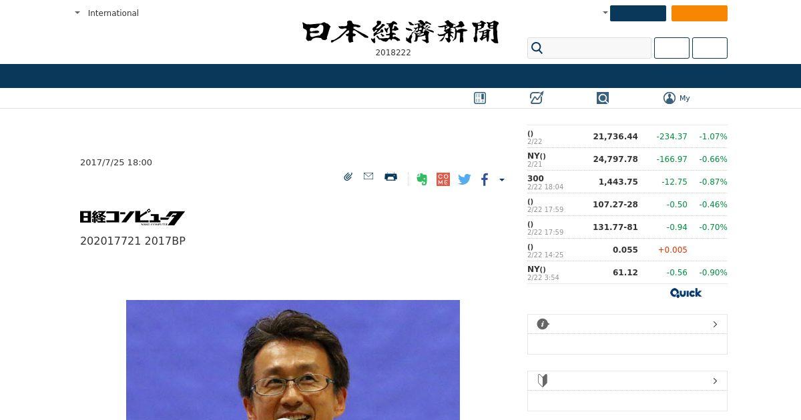Select currency rate 107.27-28
Viewport: 801px width, 420px height.
pyautogui.click(x=615, y=205)
